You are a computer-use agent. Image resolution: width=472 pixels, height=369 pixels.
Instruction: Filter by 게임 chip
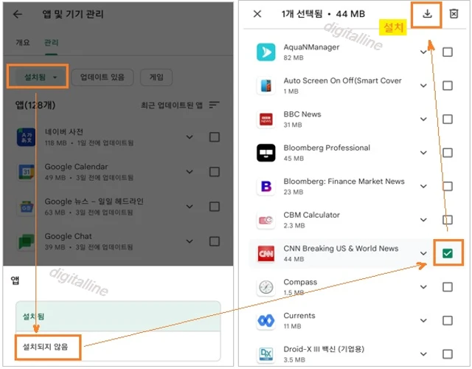[x=156, y=77]
